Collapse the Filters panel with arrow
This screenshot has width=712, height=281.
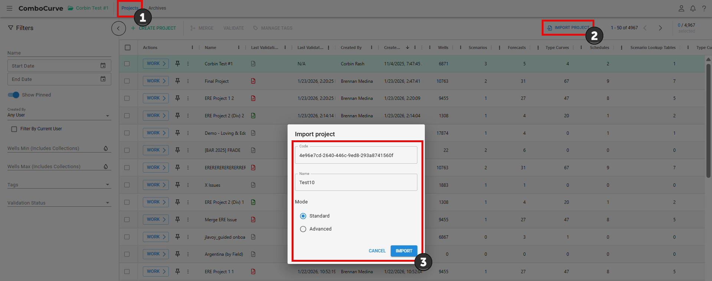point(118,28)
